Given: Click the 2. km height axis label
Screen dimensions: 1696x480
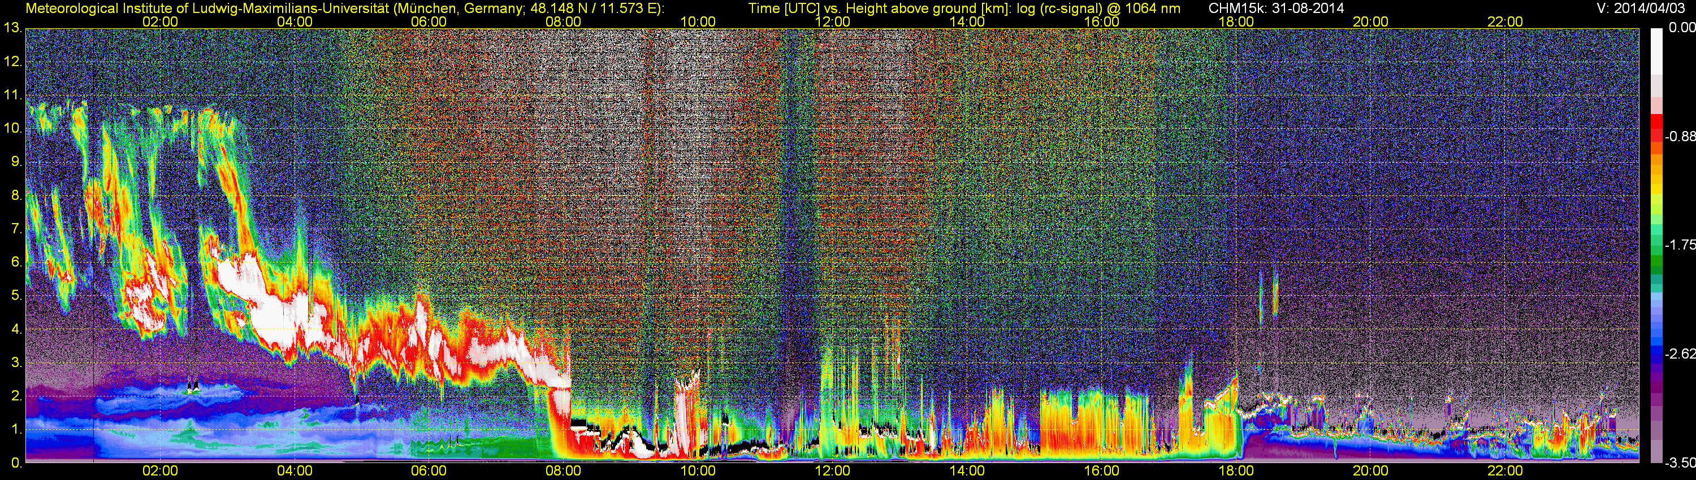Looking at the screenshot, I should [x=16, y=396].
